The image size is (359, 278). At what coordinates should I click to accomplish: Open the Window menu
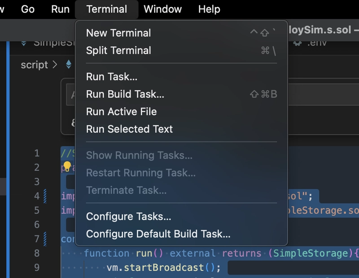pos(162,9)
